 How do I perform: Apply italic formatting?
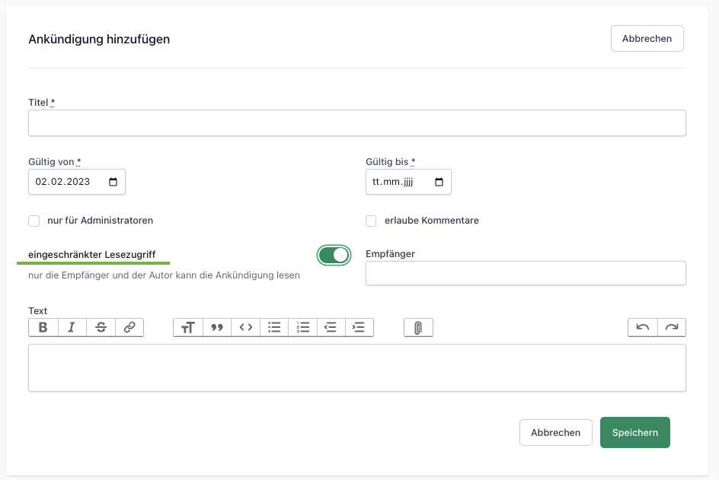click(72, 328)
